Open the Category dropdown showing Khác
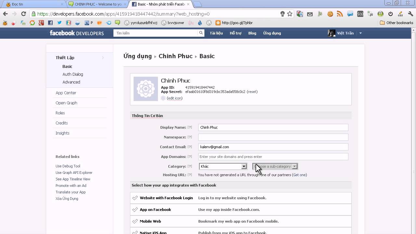The image size is (416, 234). (223, 166)
